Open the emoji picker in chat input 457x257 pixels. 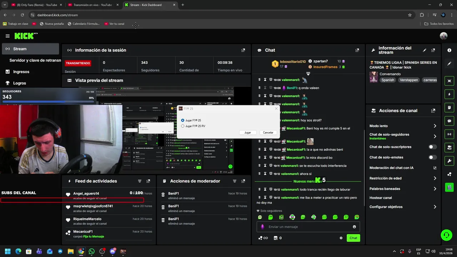coord(354,227)
